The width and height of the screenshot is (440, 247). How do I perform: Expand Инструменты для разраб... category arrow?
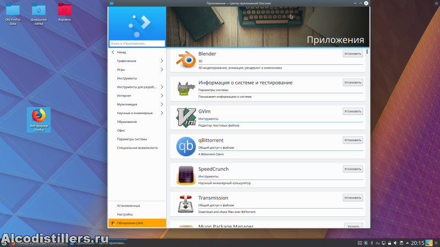162,87
